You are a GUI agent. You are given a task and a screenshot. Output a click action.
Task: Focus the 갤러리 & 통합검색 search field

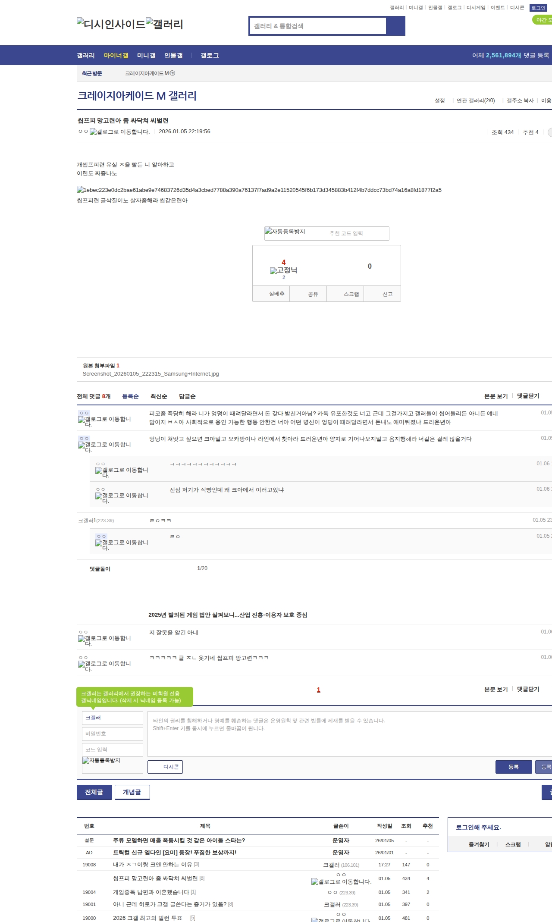click(318, 26)
